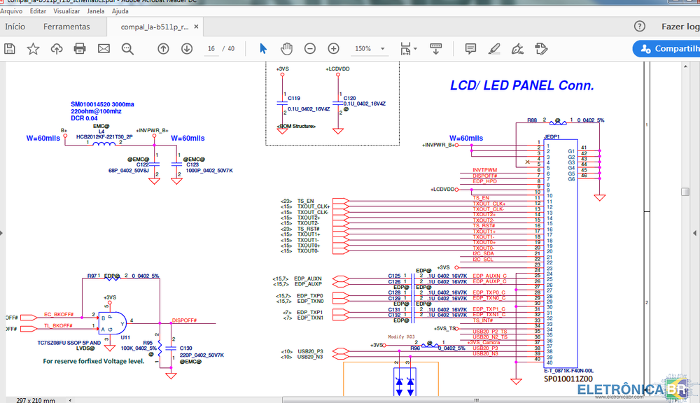Click the page number input field
This screenshot has width=700, height=403.
tap(211, 48)
